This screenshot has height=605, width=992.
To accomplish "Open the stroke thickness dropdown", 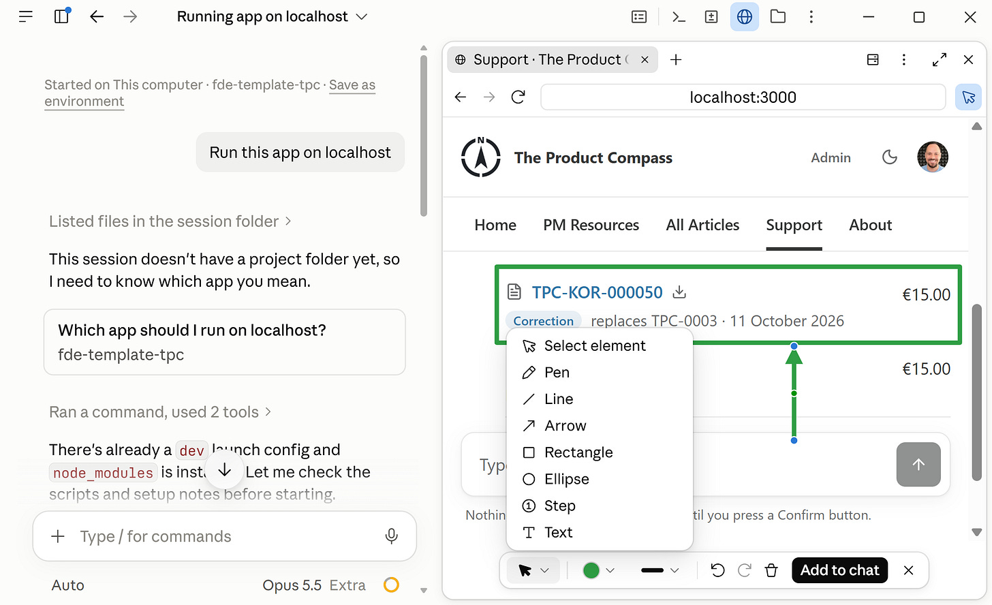I will click(x=660, y=570).
